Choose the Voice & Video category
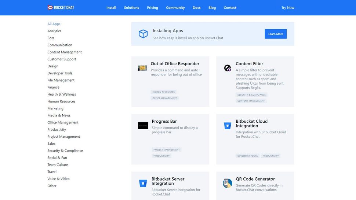 tap(59, 178)
